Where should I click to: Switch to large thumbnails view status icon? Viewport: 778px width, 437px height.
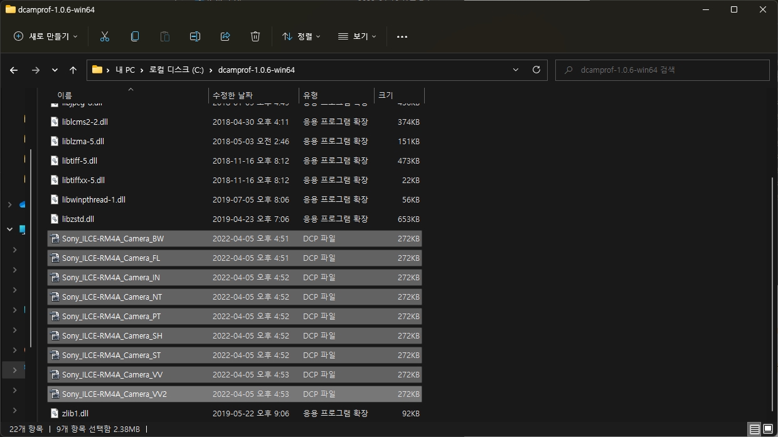[767, 429]
